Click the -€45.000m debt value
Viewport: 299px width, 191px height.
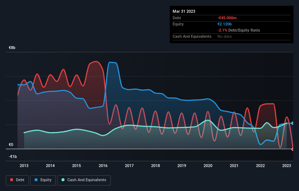click(x=227, y=18)
